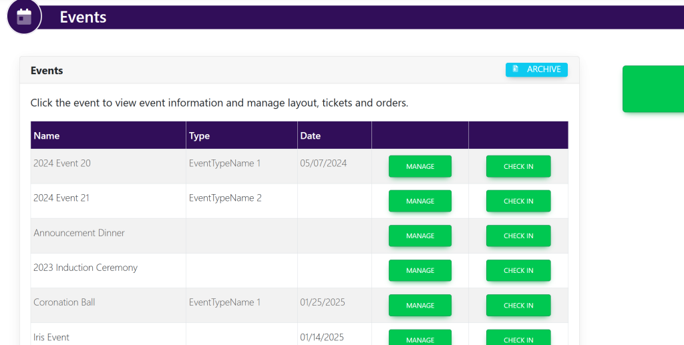
Task: Select the Iris Event name
Action: pos(51,337)
